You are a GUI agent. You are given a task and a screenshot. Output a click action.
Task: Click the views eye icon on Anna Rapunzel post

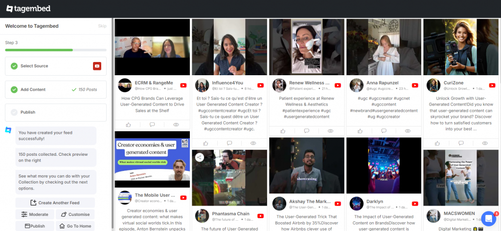pyautogui.click(x=408, y=131)
